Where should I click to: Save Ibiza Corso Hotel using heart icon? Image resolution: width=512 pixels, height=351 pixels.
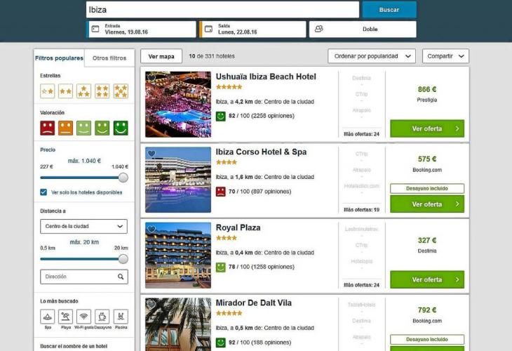[151, 154]
